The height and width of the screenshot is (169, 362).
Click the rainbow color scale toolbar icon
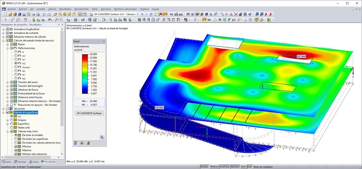coord(269,20)
